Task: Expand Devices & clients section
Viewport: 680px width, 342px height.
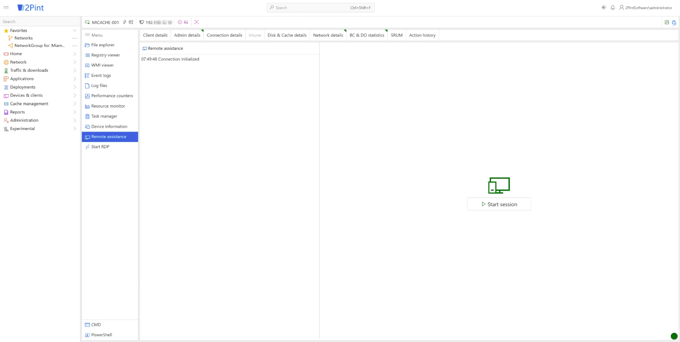Action: click(75, 95)
